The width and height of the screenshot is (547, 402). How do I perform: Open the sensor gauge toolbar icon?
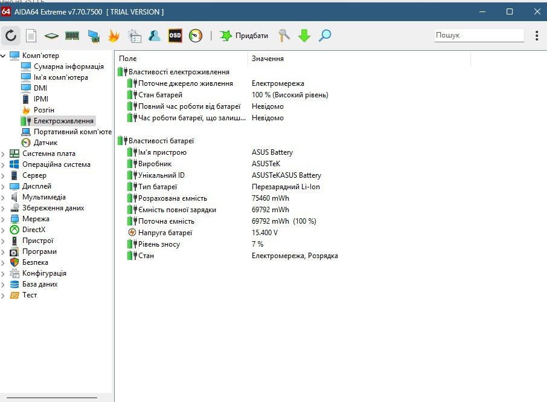point(196,36)
